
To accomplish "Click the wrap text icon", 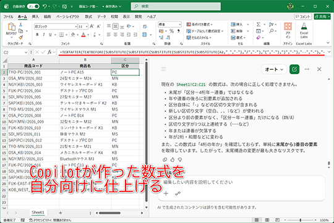I will click(x=145, y=27).
